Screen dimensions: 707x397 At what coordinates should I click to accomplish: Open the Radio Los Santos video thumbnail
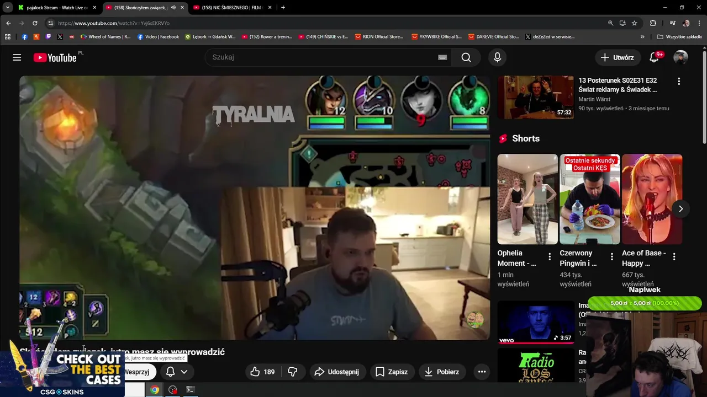(x=535, y=365)
